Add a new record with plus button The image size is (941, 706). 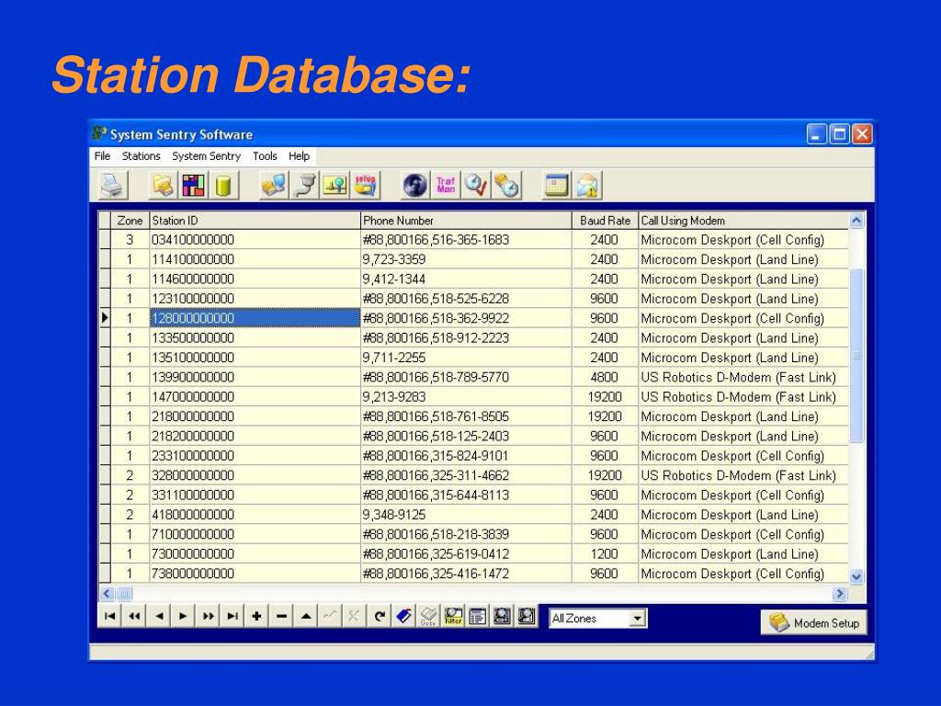(x=257, y=616)
